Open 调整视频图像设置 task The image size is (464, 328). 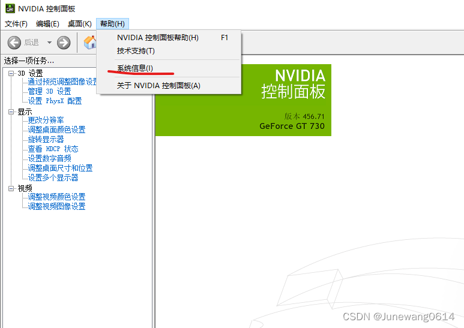tap(56, 206)
